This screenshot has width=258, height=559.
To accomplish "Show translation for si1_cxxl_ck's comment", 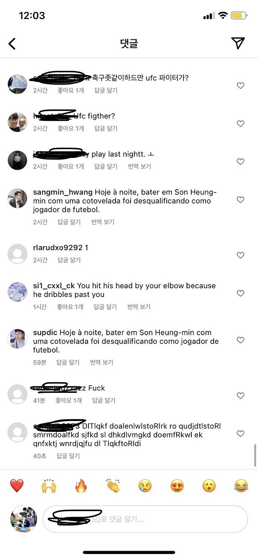I will (139, 307).
